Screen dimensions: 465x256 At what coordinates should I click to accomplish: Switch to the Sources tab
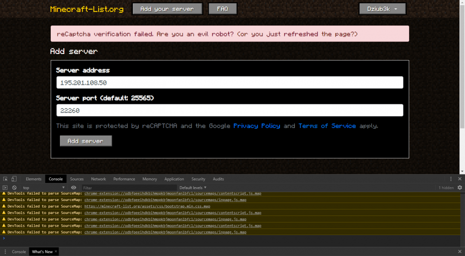click(77, 179)
